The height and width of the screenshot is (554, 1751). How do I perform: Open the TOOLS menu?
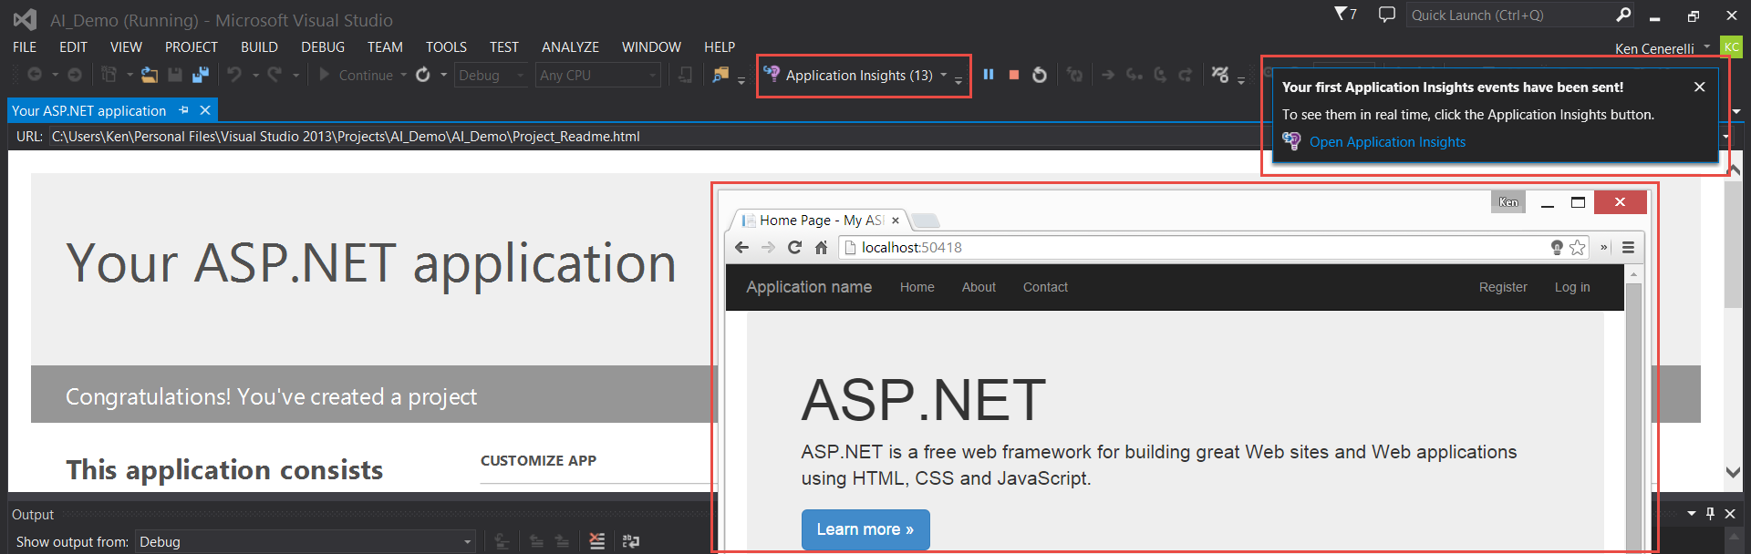446,47
